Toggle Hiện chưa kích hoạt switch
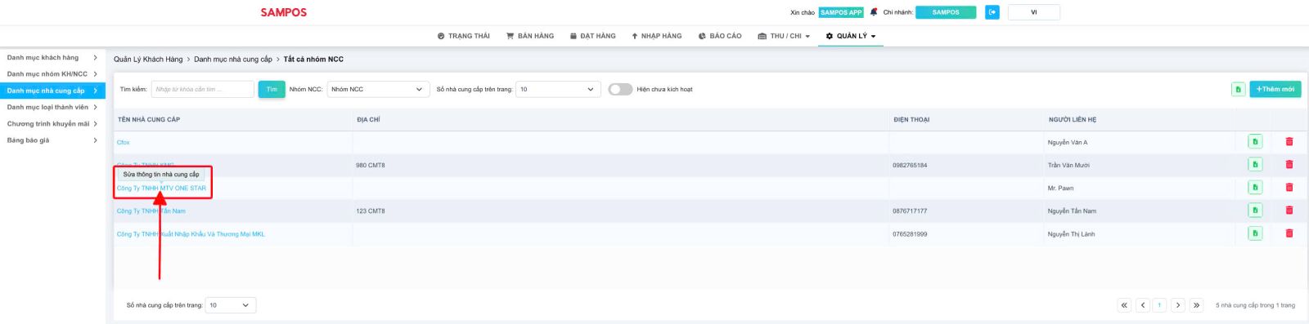Viewport: 1309px width, 324px height. tap(620, 90)
